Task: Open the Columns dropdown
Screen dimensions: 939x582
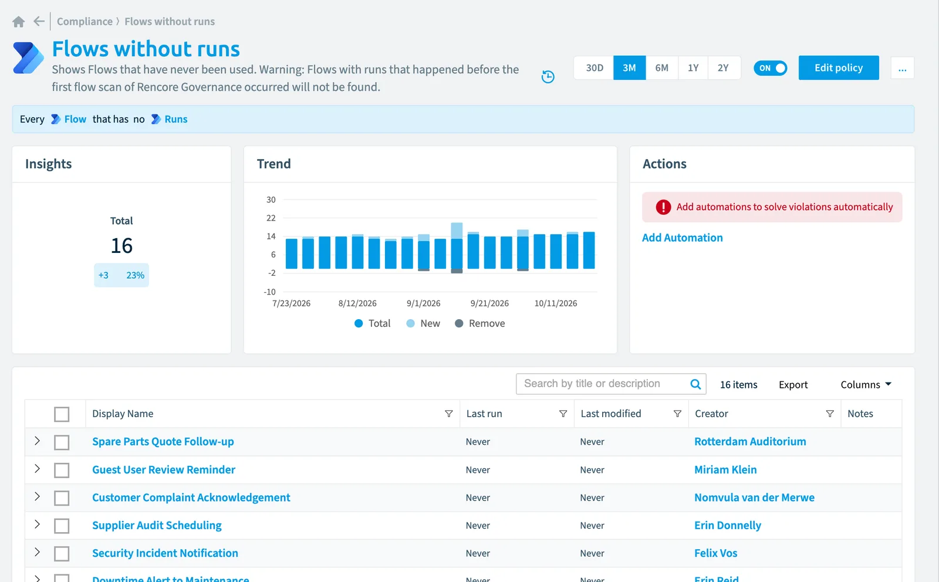Action: tap(866, 384)
